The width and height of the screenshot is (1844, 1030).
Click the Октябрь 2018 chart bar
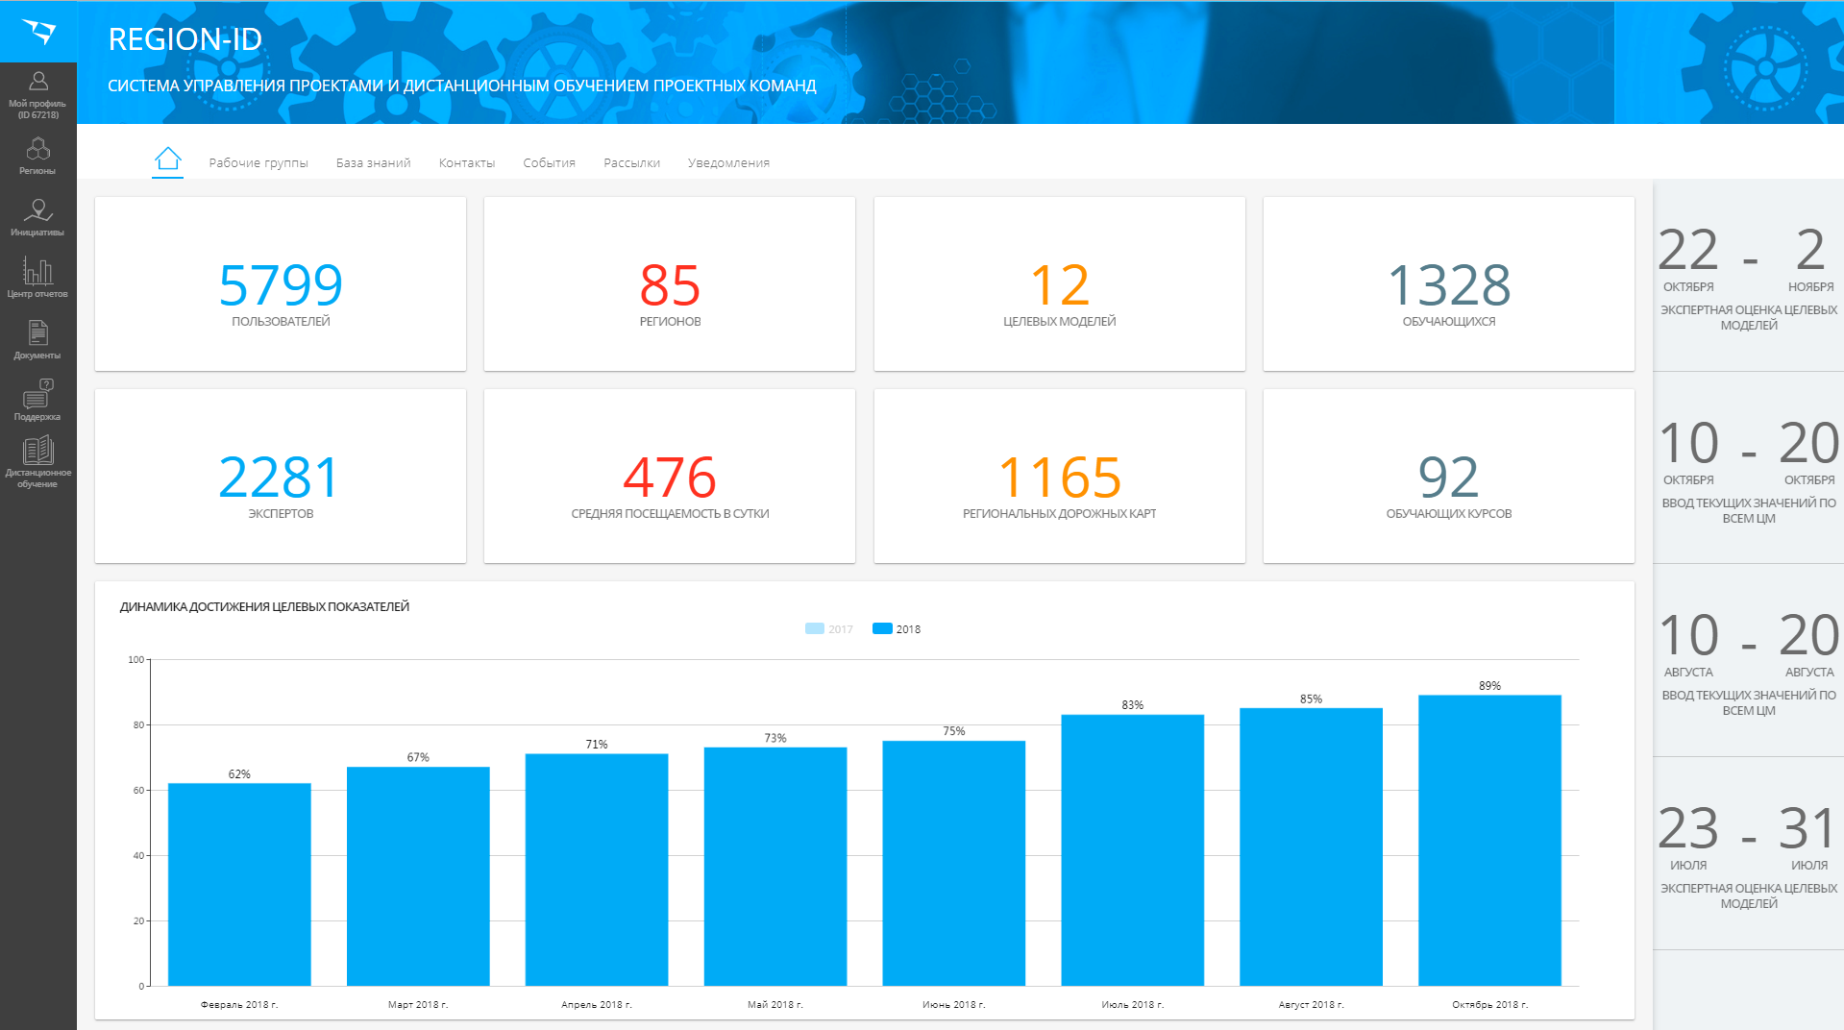pos(1488,841)
